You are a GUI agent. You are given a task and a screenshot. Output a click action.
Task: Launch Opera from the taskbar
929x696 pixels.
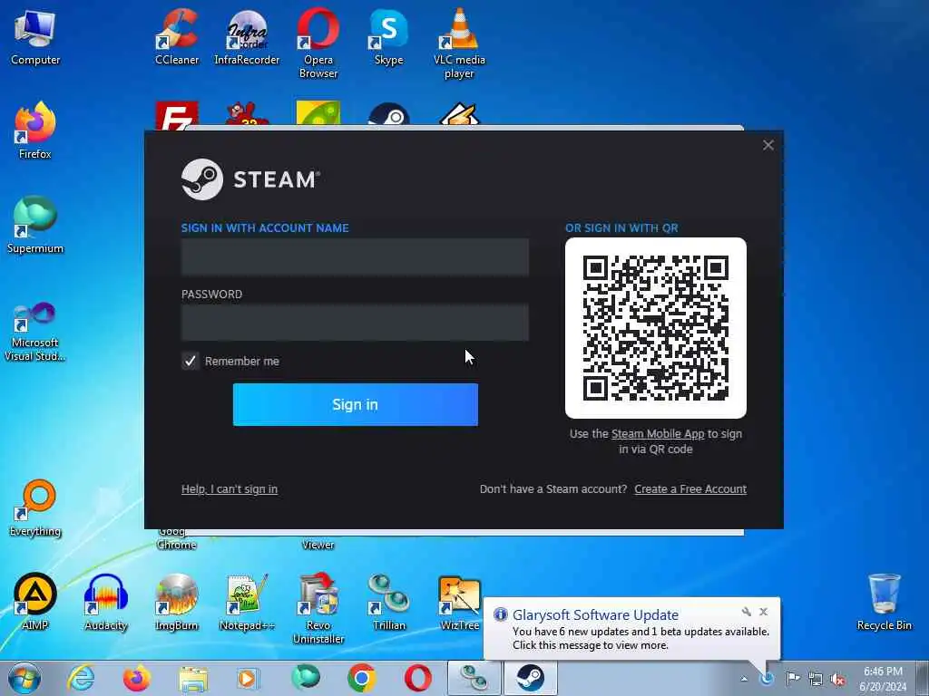click(x=417, y=678)
